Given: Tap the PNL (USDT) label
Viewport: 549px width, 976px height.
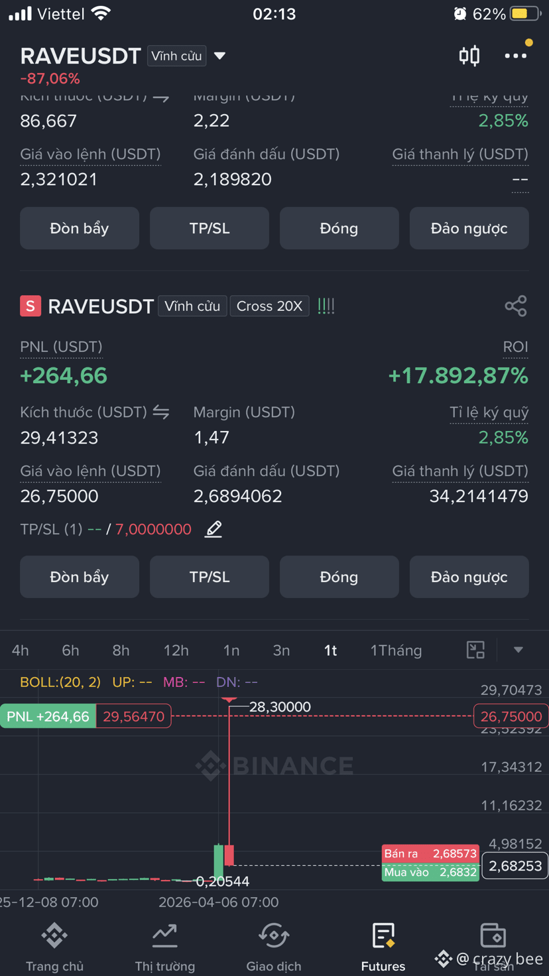Looking at the screenshot, I should pos(61,347).
